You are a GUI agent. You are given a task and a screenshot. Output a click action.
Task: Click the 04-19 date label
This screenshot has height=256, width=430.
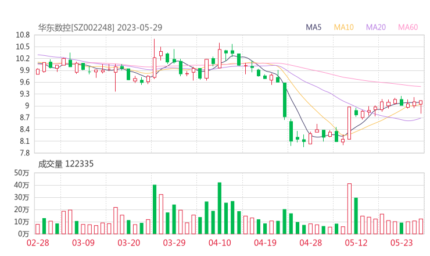pos(265,243)
